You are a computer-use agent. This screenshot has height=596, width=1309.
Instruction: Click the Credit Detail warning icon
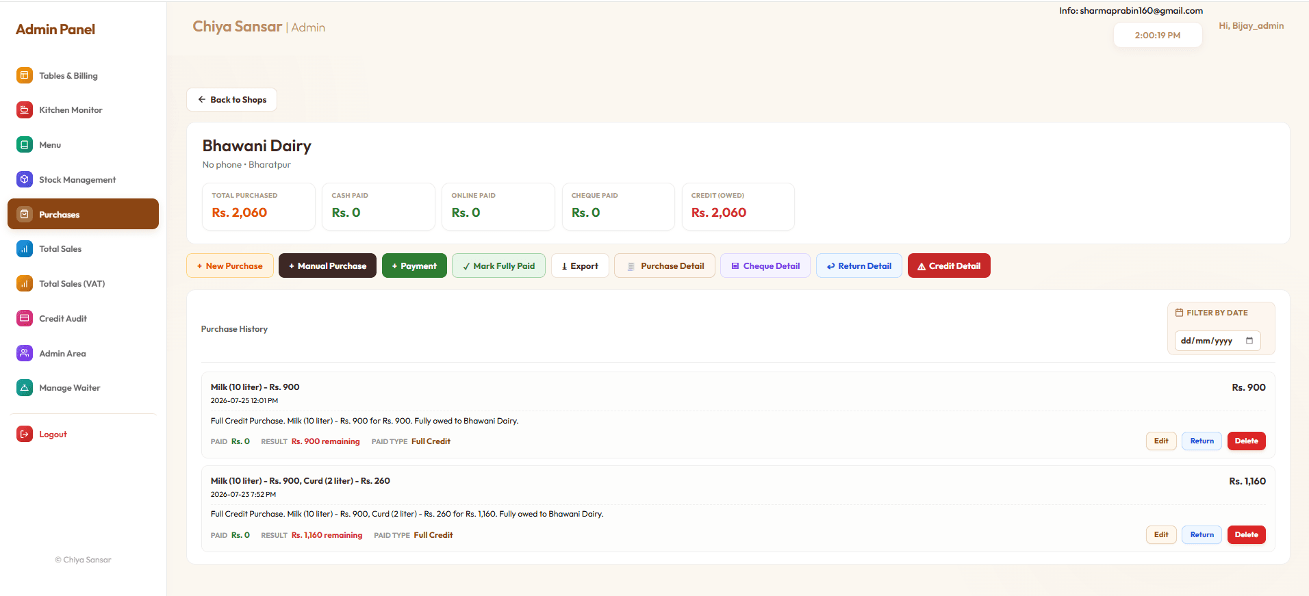[x=922, y=266]
